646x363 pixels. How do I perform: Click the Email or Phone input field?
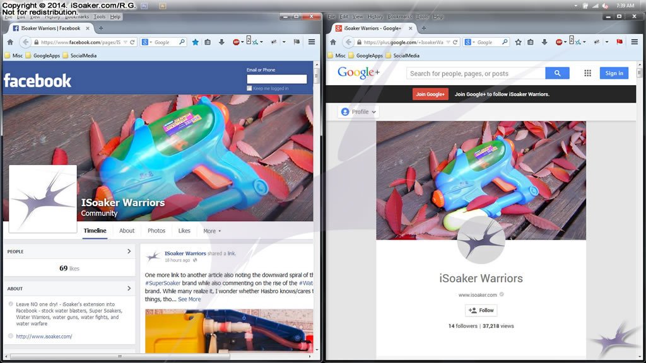[276, 79]
